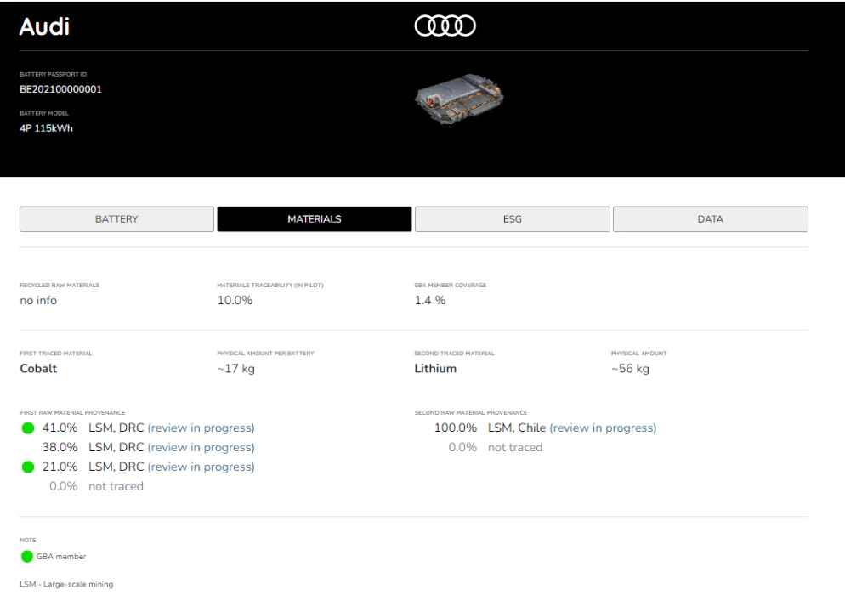Click the 'LSM - Large-scale mining' footnote
Screen dimensions: 845x612
click(66, 584)
